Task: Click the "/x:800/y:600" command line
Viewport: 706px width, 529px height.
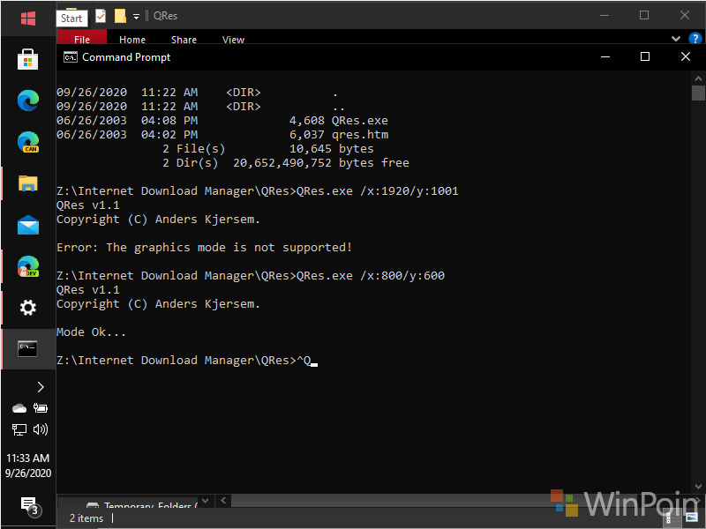Action: 251,276
